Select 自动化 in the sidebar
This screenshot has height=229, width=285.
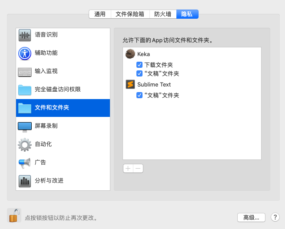[43, 144]
